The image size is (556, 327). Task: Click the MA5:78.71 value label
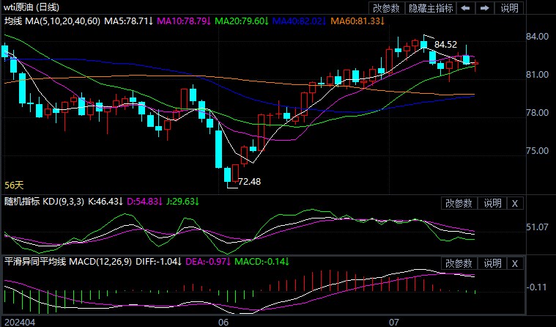click(x=128, y=21)
